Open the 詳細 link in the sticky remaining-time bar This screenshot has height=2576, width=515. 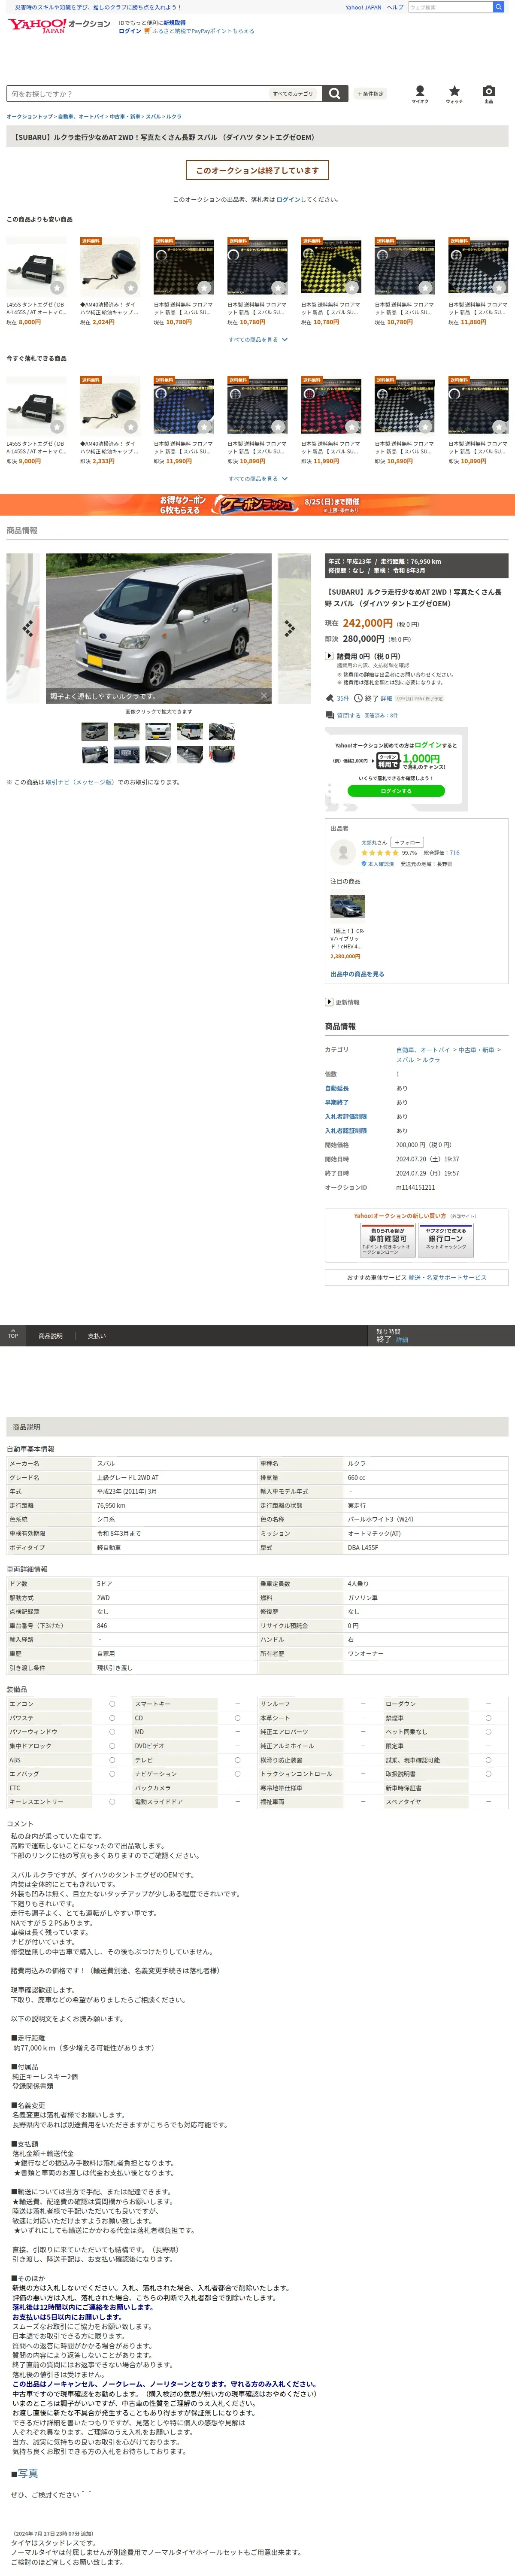point(402,1339)
